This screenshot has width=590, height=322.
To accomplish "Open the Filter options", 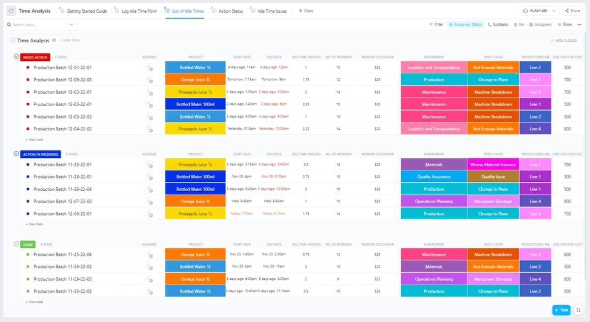I will [436, 24].
